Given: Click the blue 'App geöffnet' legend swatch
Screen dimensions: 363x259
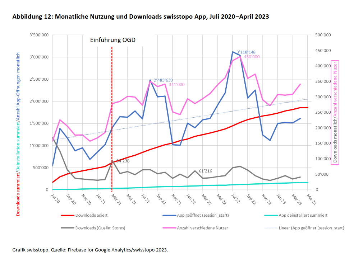Looking at the screenshot, I should tap(169, 215).
